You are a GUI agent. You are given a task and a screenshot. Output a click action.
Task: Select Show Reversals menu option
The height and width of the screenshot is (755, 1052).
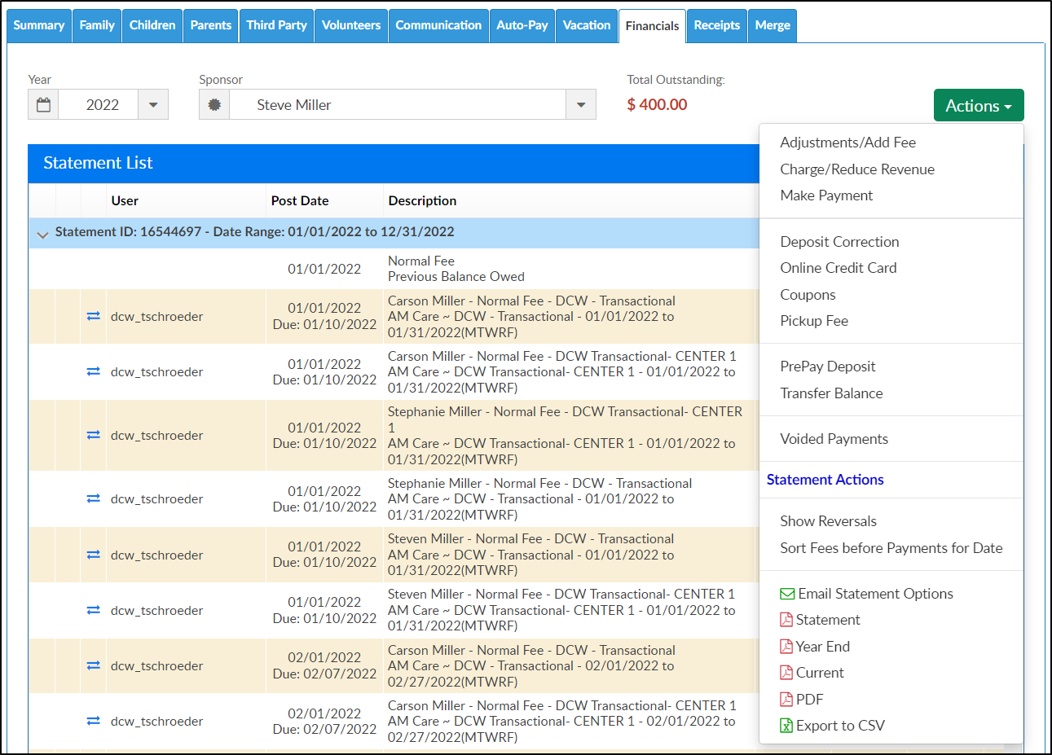828,521
